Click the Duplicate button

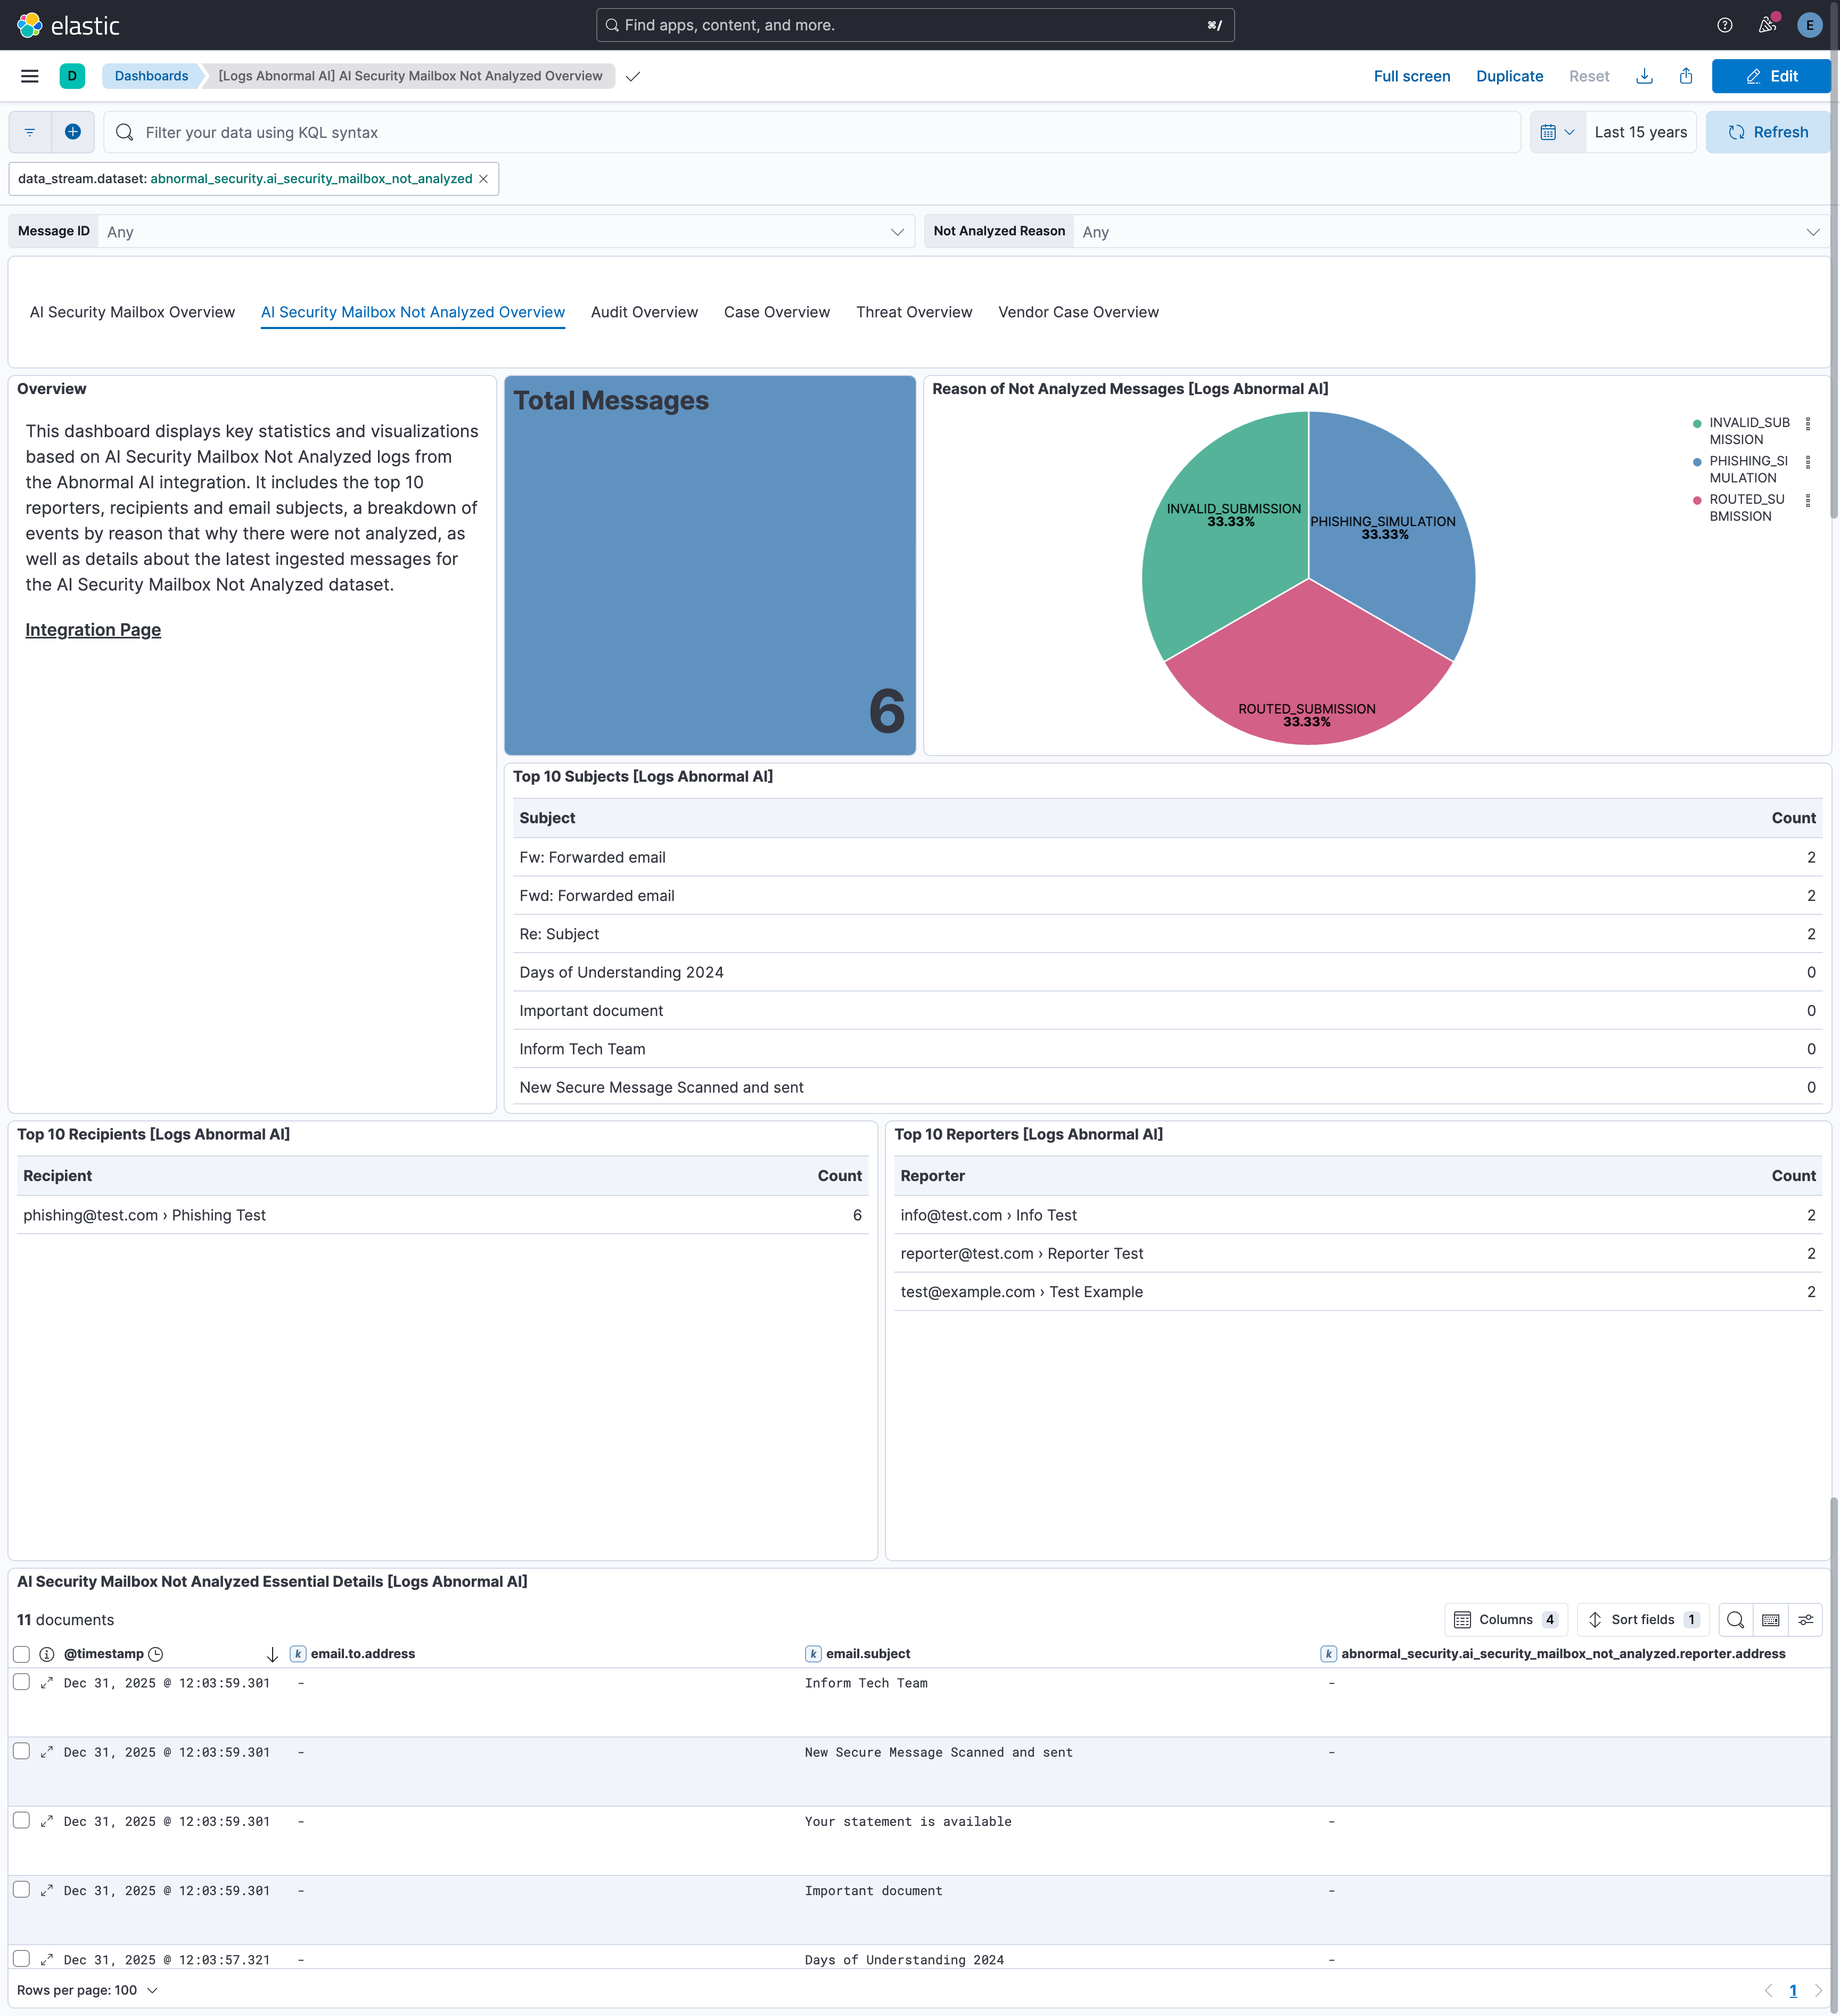pyautogui.click(x=1509, y=76)
